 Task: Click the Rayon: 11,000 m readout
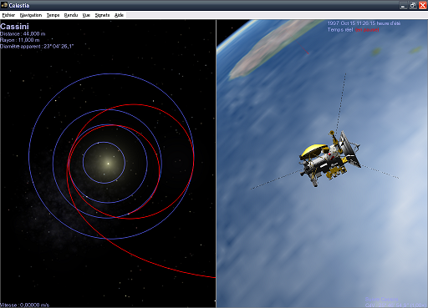point(20,40)
